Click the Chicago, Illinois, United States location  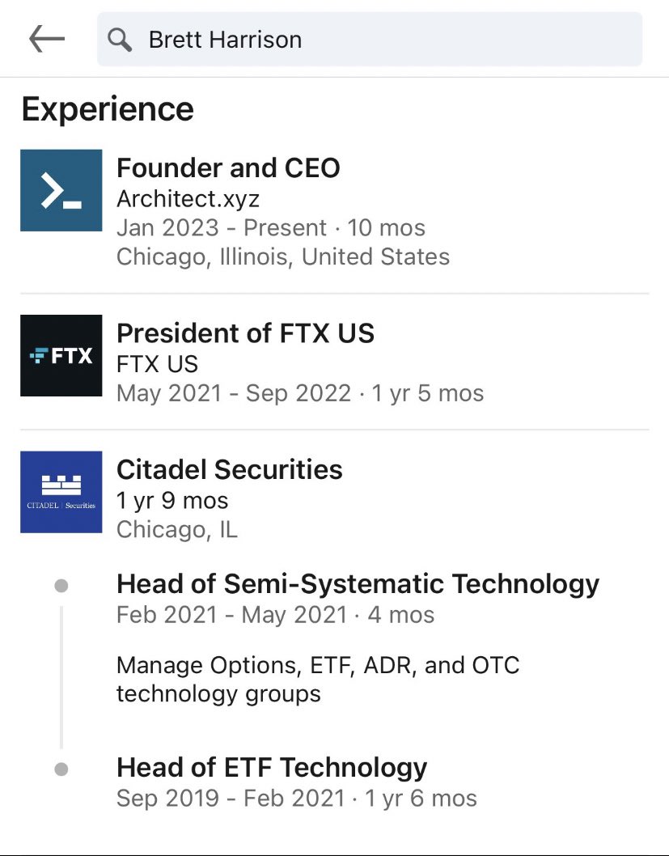point(282,257)
